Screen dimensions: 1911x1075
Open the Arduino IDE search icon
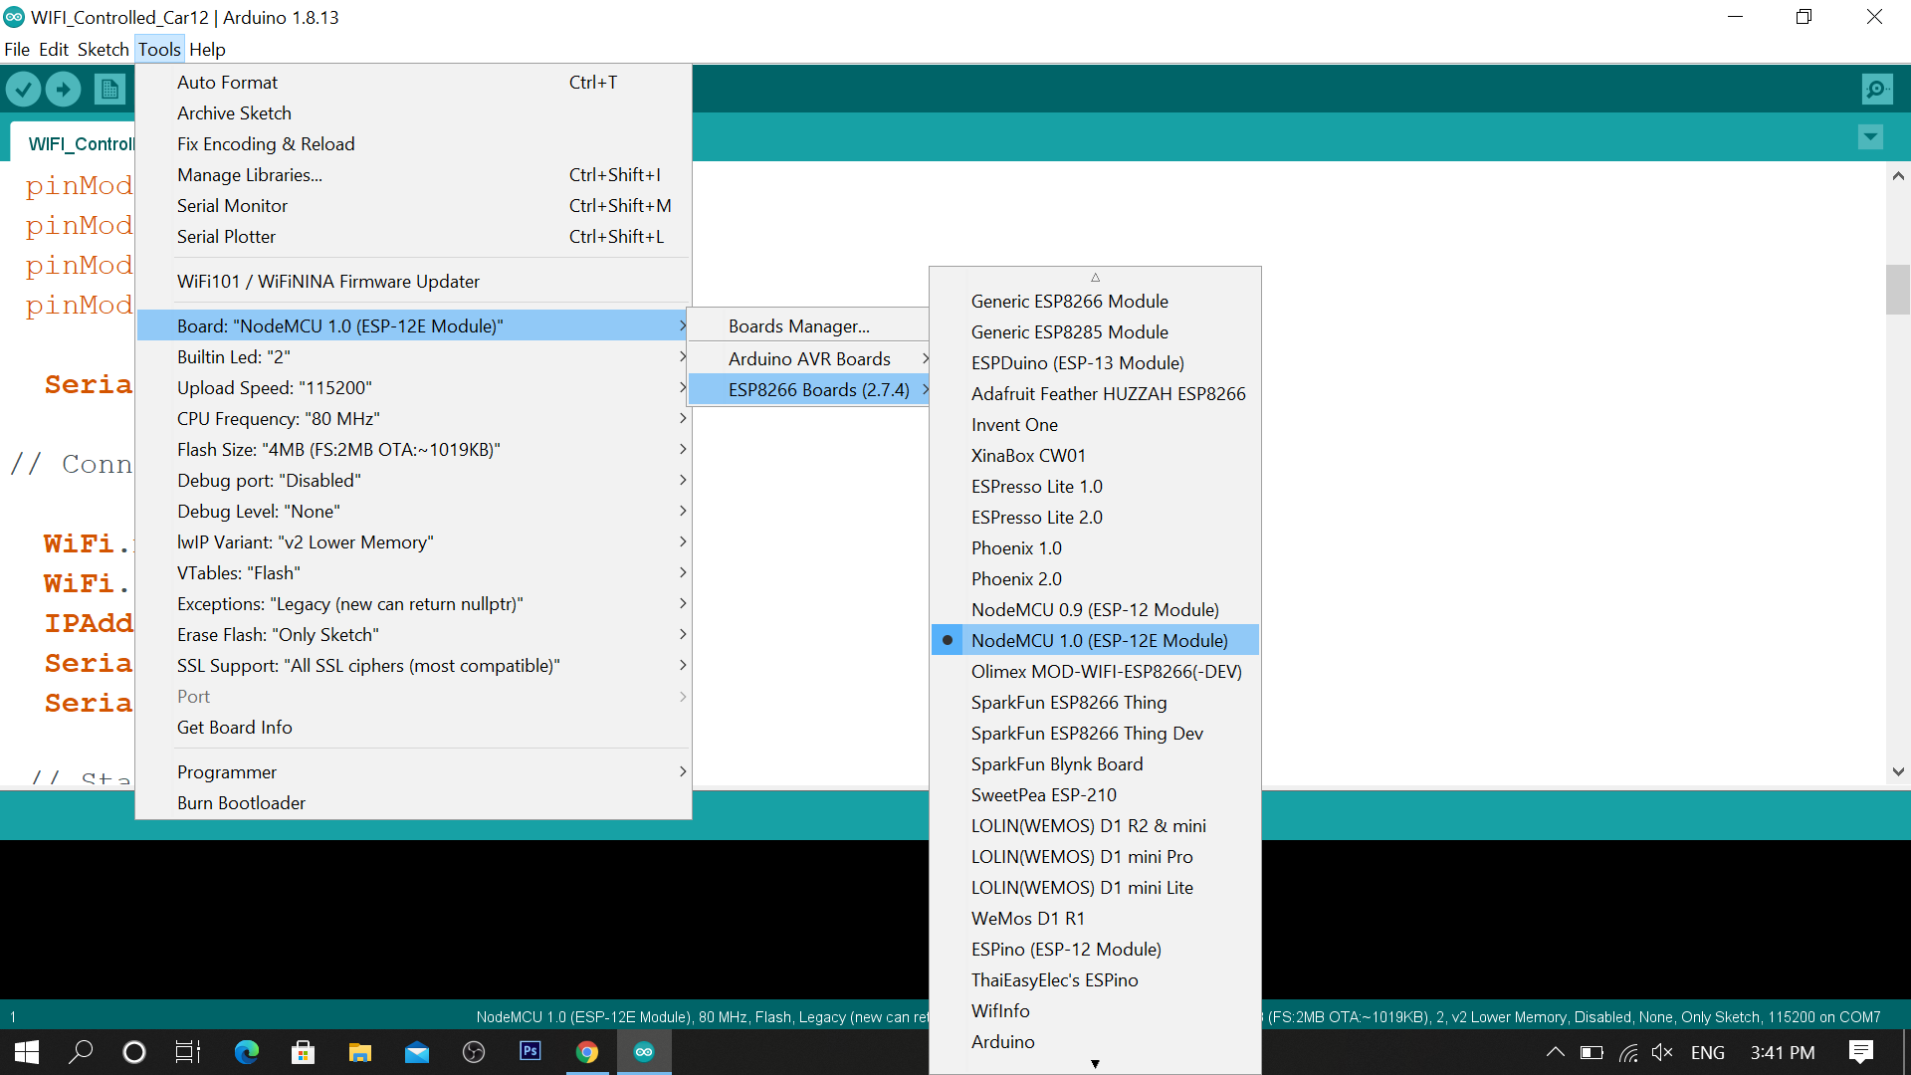coord(1878,90)
